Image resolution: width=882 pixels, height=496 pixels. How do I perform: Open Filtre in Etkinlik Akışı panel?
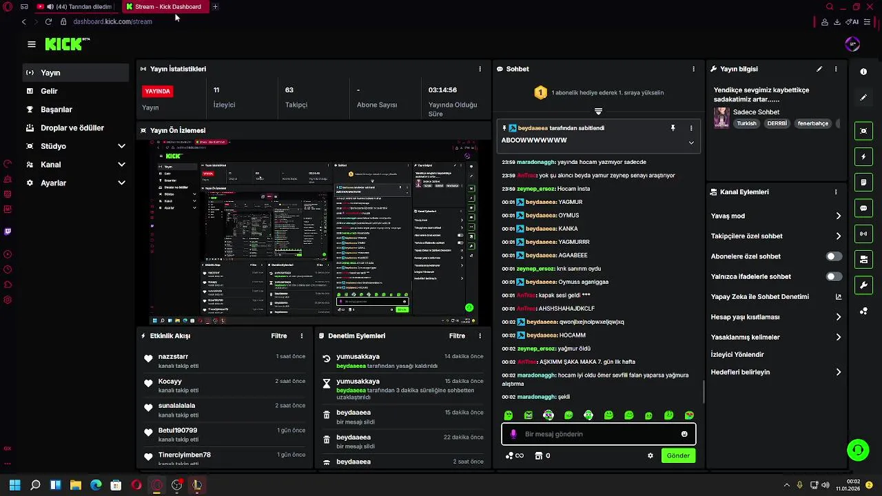(x=279, y=336)
